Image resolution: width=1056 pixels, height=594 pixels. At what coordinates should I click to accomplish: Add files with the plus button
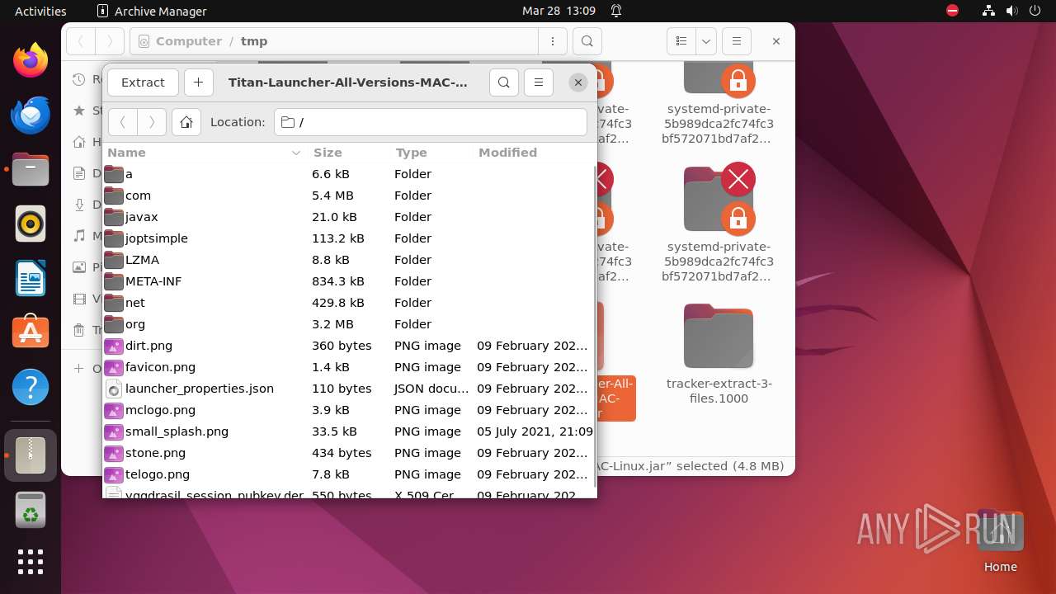(x=198, y=82)
